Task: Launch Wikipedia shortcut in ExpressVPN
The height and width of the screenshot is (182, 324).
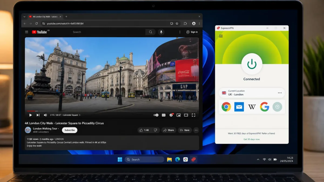Action: coord(252,107)
